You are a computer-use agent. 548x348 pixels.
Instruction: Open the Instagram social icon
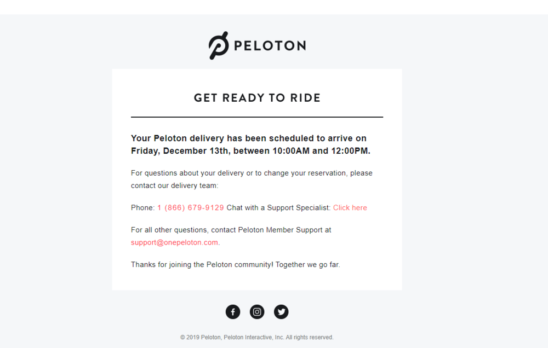click(257, 312)
